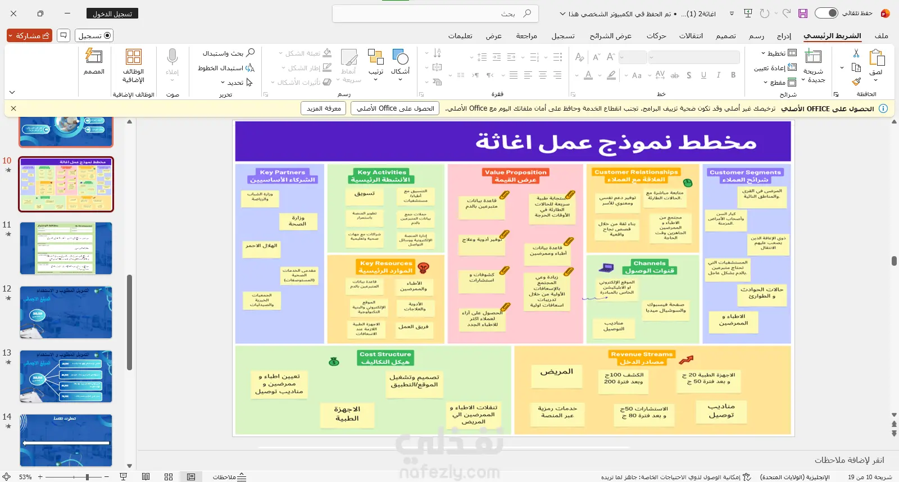Open the font size combo box

click(x=633, y=57)
